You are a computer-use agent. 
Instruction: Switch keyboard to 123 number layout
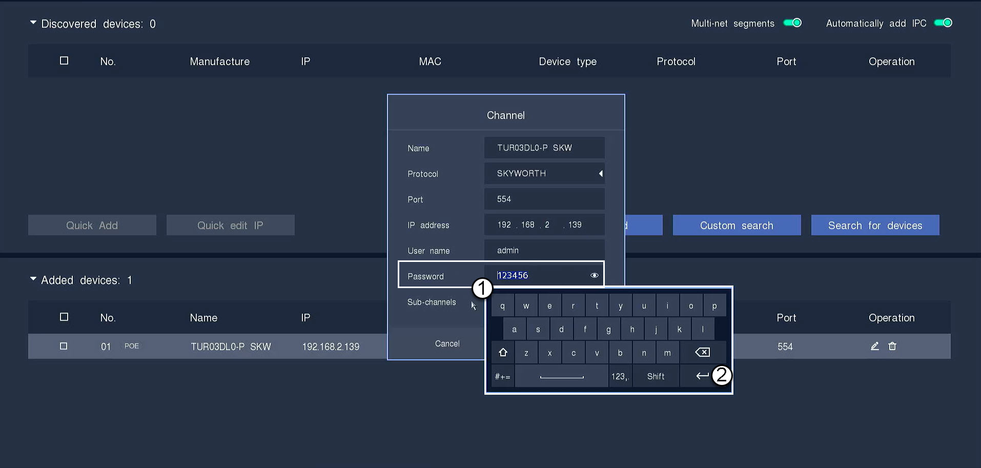click(x=620, y=376)
